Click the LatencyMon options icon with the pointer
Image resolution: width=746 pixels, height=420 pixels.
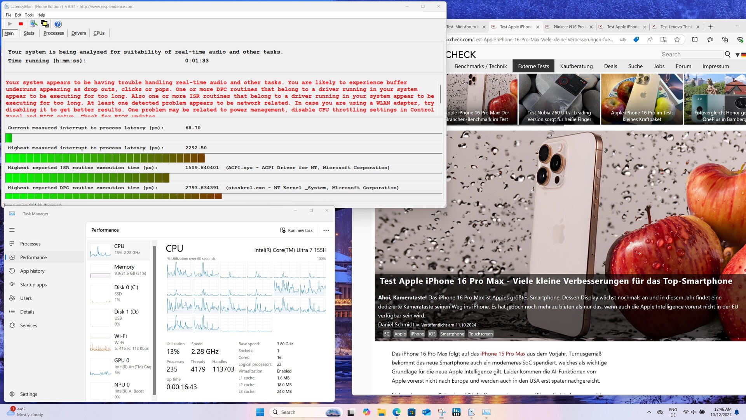click(x=34, y=24)
